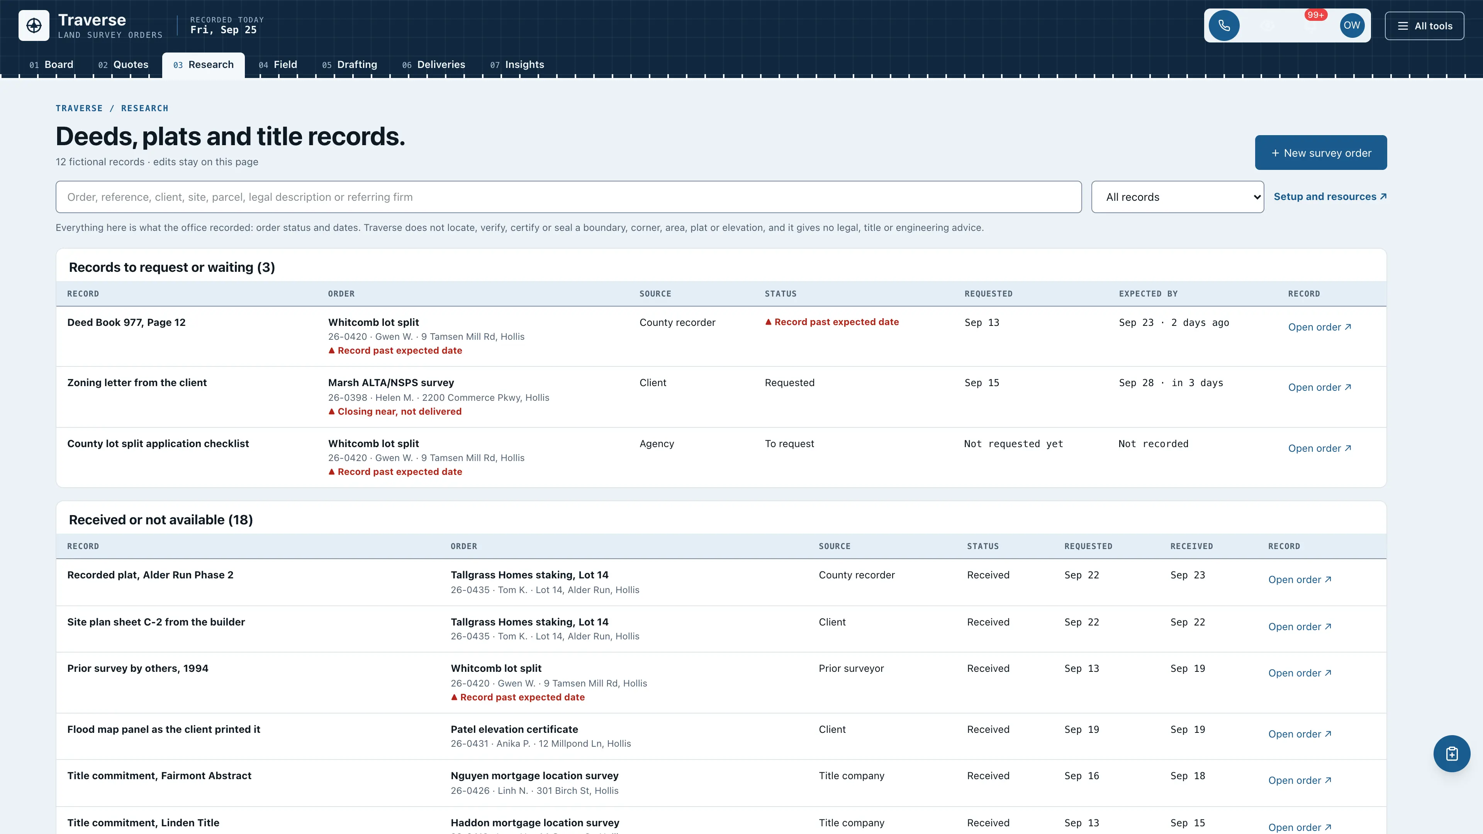
Task: Focus the records search input field
Action: click(568, 197)
